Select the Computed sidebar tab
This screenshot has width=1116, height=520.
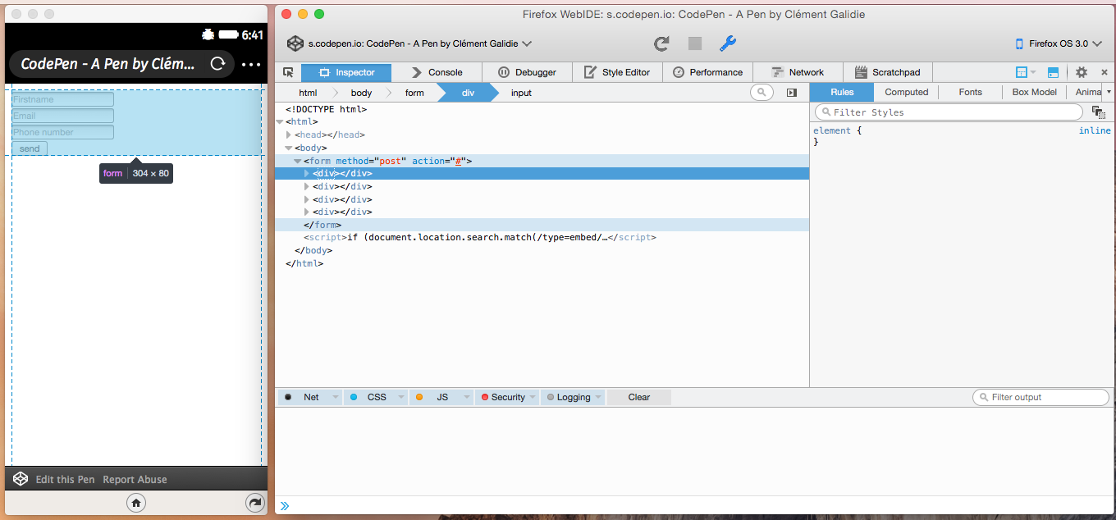(906, 92)
